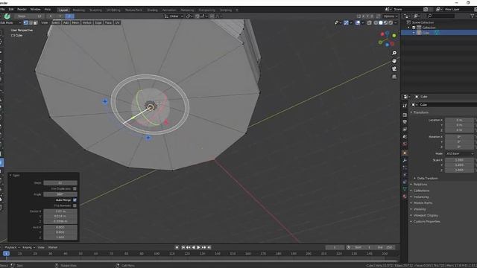Viewport: 477px width, 268px height.
Task: Open the Tool properties tab icon
Action: [405, 106]
